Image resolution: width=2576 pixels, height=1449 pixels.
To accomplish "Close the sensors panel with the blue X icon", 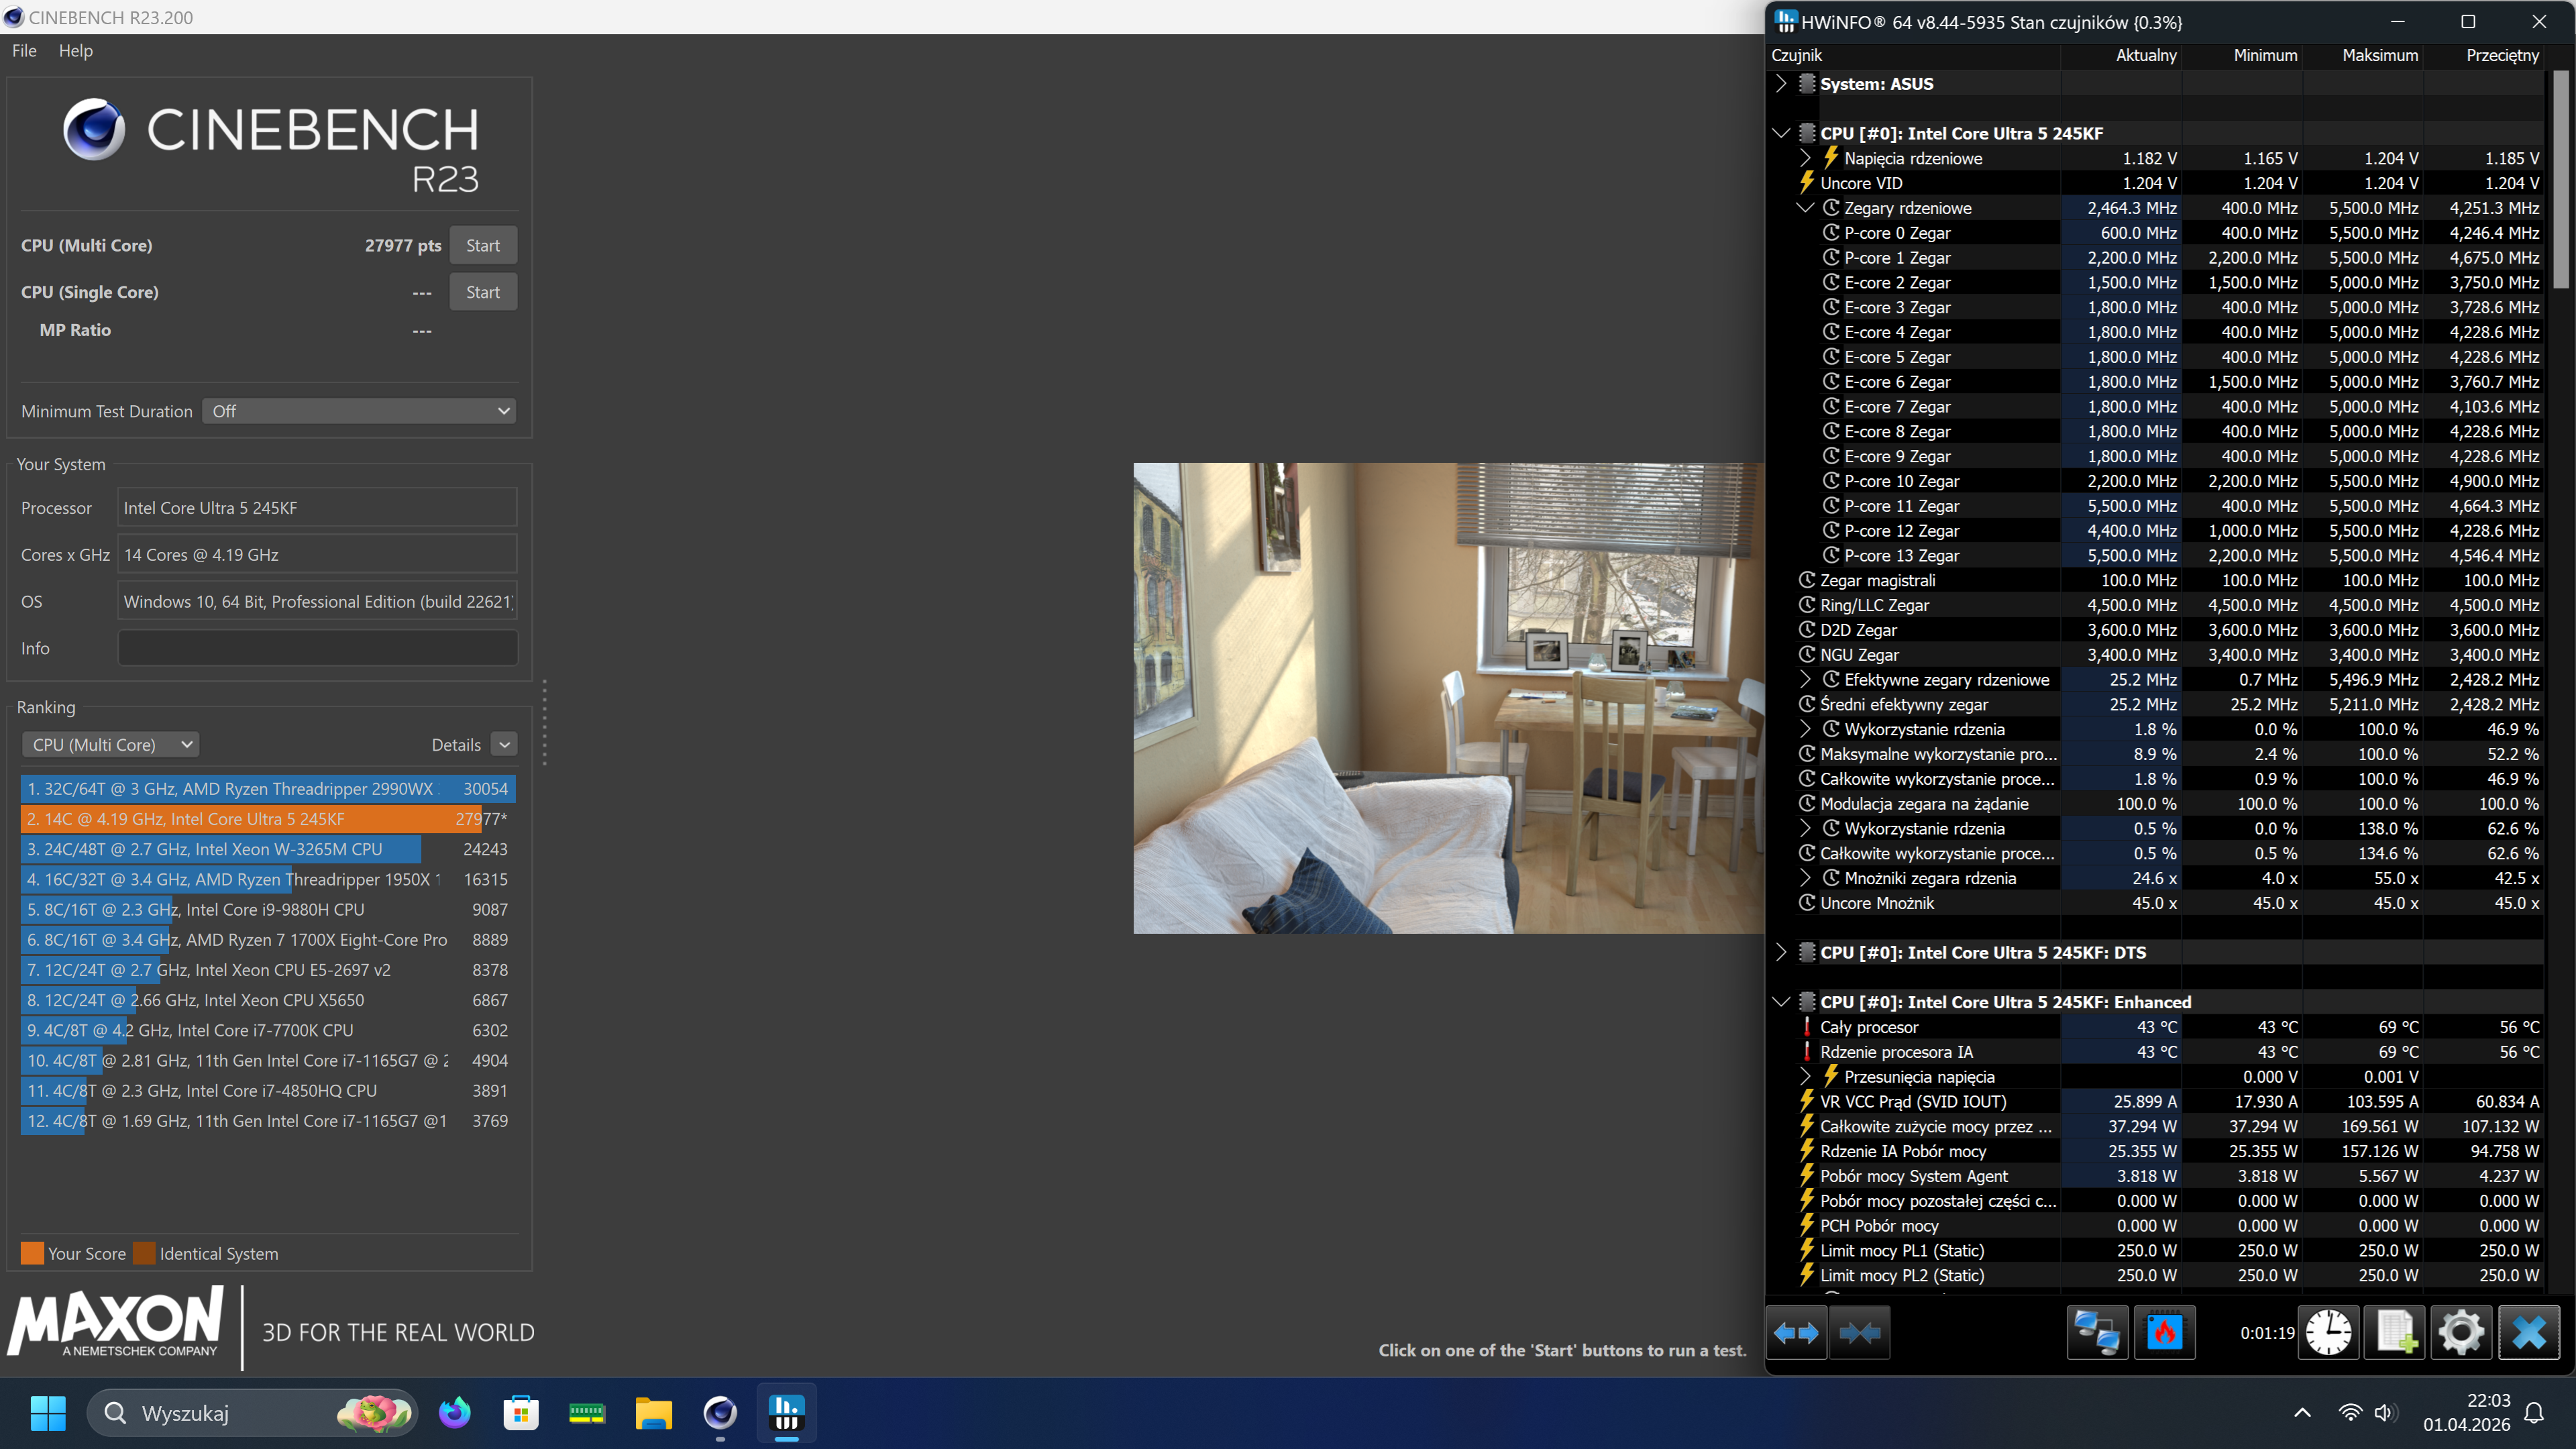I will tap(2529, 1332).
